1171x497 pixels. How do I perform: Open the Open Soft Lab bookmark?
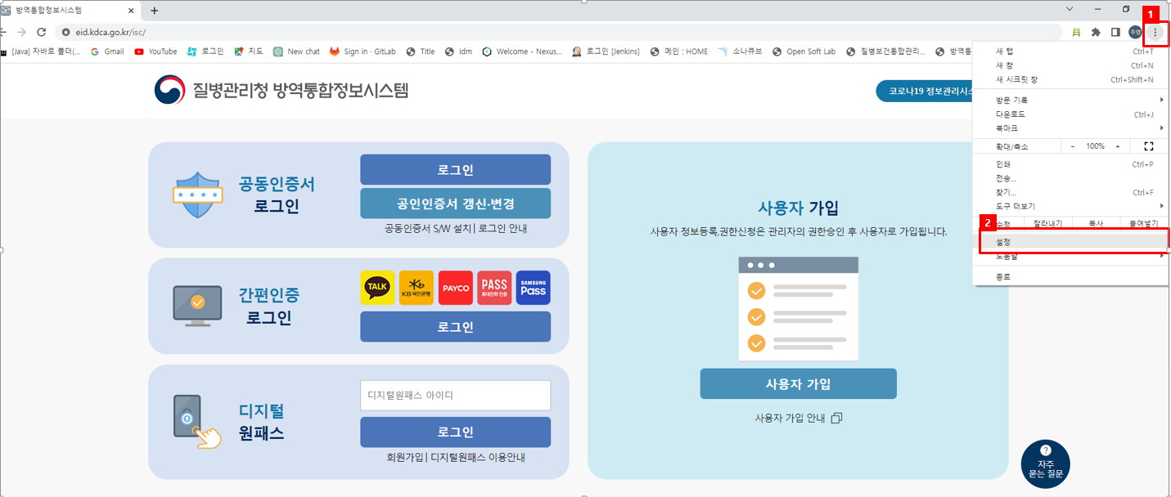tap(804, 51)
